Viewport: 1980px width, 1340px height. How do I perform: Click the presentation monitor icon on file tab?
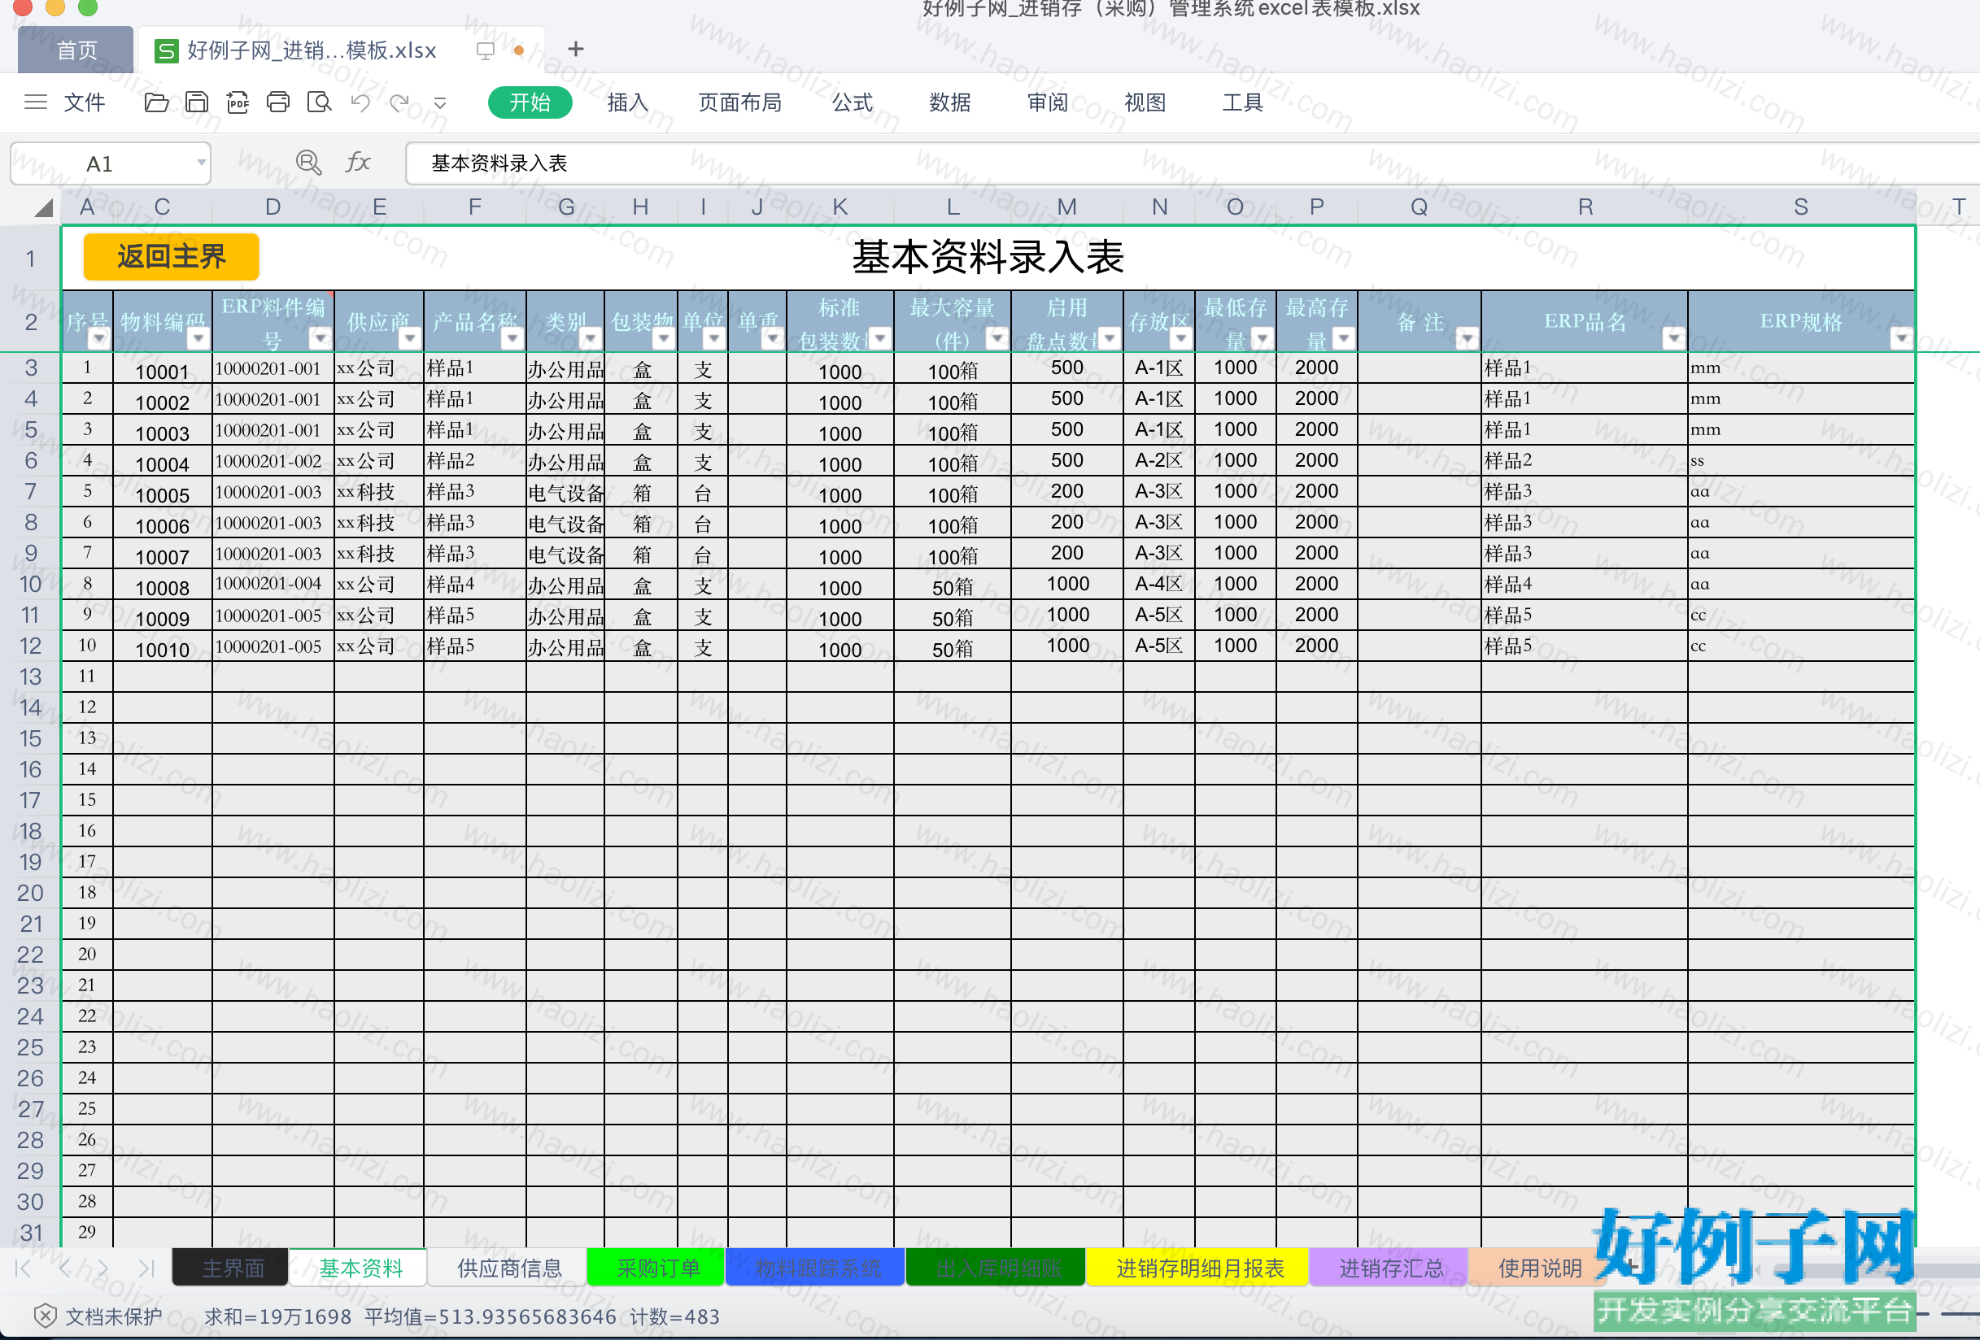[486, 50]
